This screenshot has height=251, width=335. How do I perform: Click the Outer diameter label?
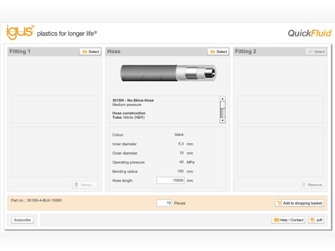pos(125,153)
